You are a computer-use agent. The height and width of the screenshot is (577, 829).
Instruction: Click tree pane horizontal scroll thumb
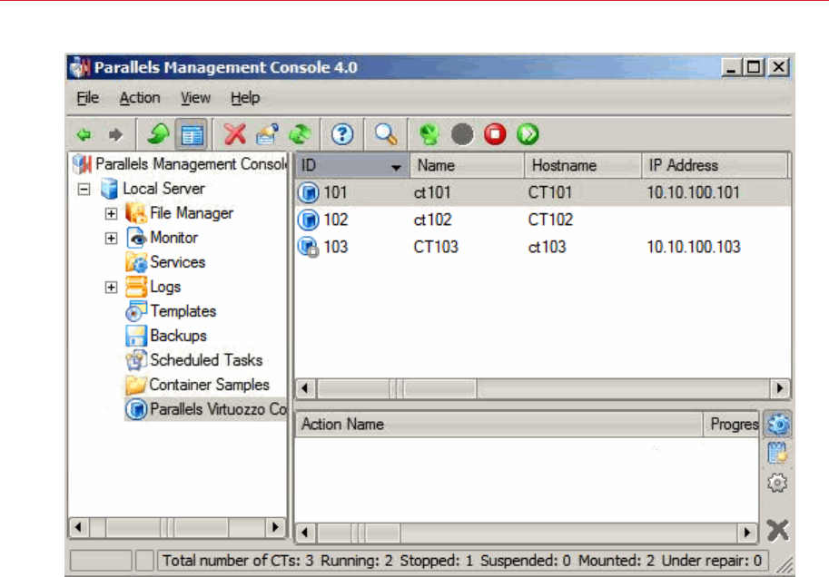click(x=168, y=527)
